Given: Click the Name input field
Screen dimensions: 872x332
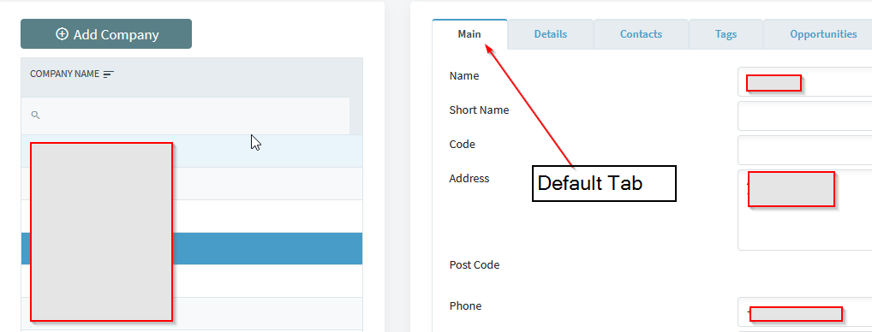Looking at the screenshot, I should click(804, 81).
